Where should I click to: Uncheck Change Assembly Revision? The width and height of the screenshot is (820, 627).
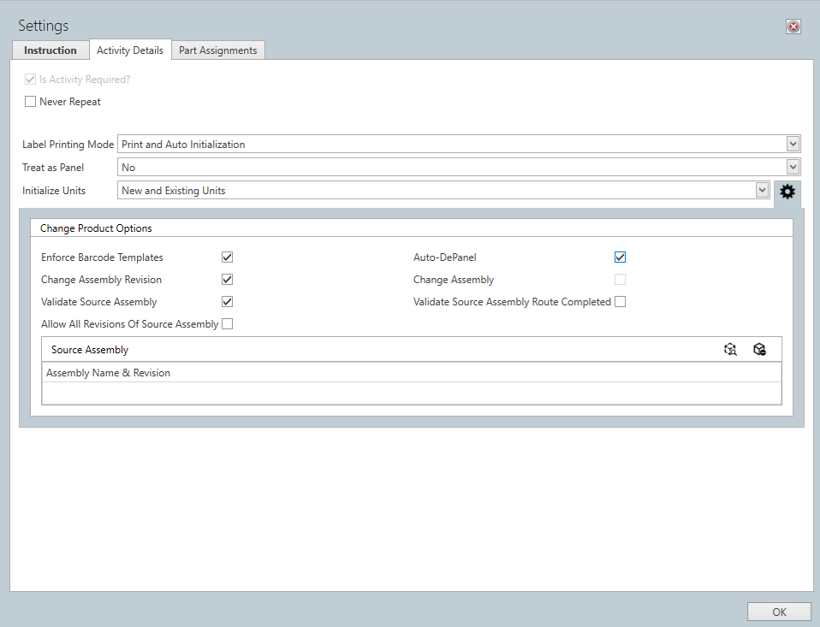coord(227,279)
